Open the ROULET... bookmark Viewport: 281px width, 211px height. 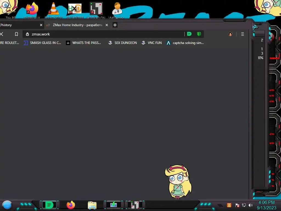point(10,43)
